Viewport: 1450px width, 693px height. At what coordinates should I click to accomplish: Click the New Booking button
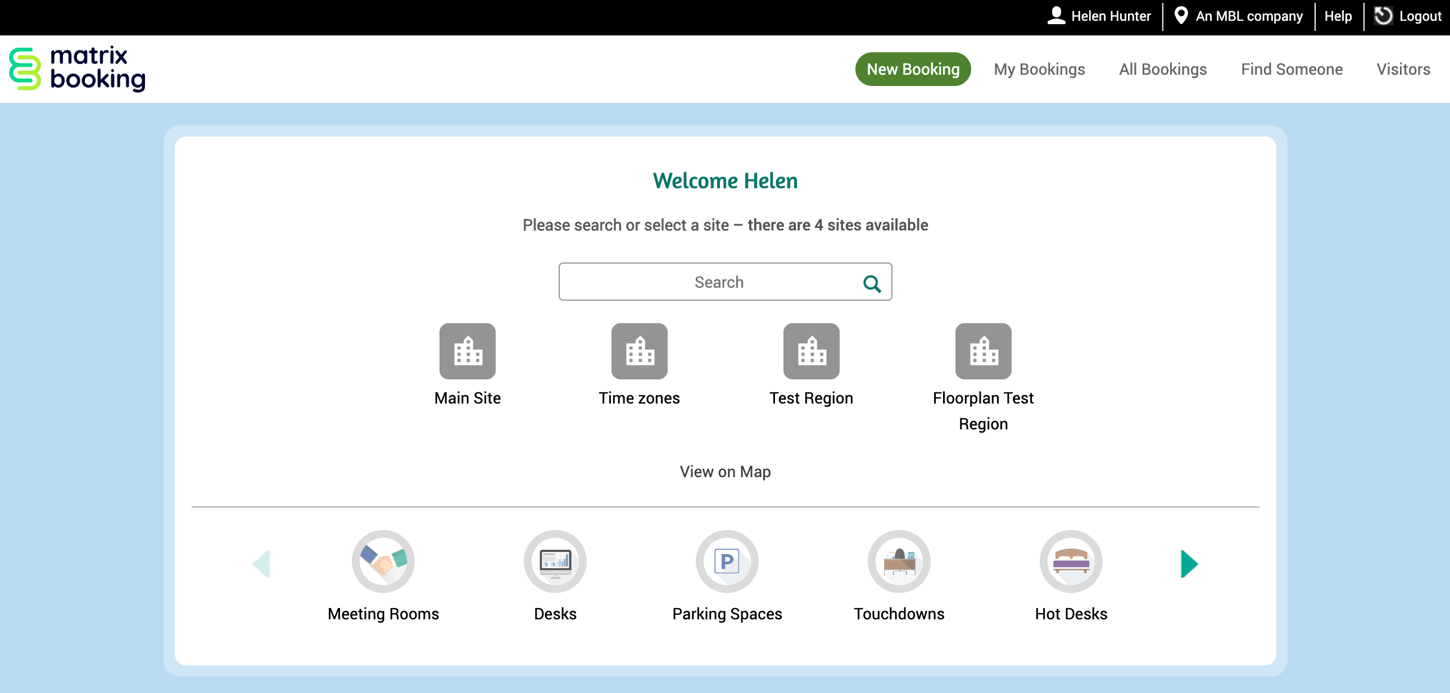pyautogui.click(x=913, y=69)
